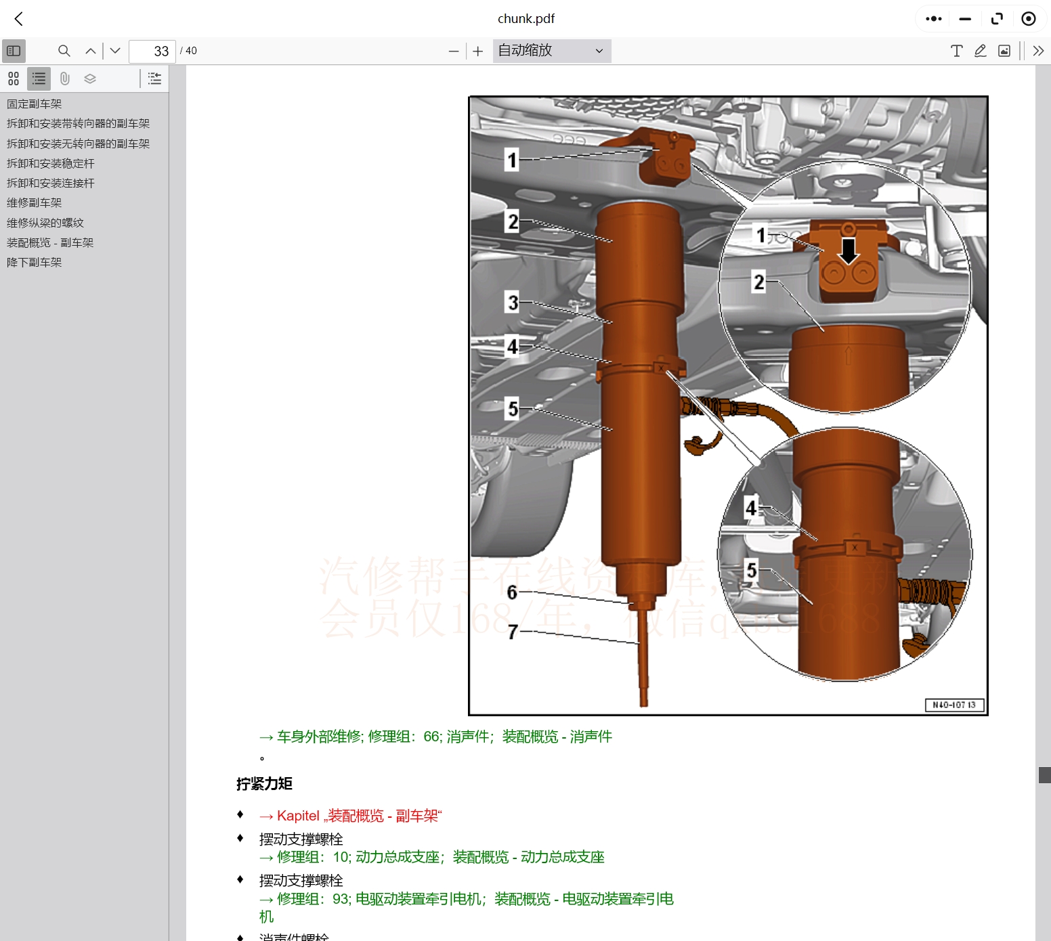Open the 自动缩放 zoom dropdown
Screen dimensions: 1051x941
click(x=551, y=51)
